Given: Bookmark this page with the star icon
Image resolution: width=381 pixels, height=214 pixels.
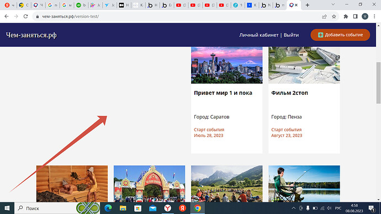Looking at the screenshot, I should click(334, 17).
